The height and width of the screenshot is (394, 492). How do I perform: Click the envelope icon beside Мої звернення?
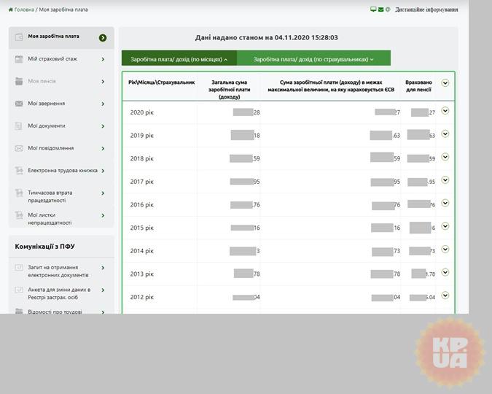(20, 104)
